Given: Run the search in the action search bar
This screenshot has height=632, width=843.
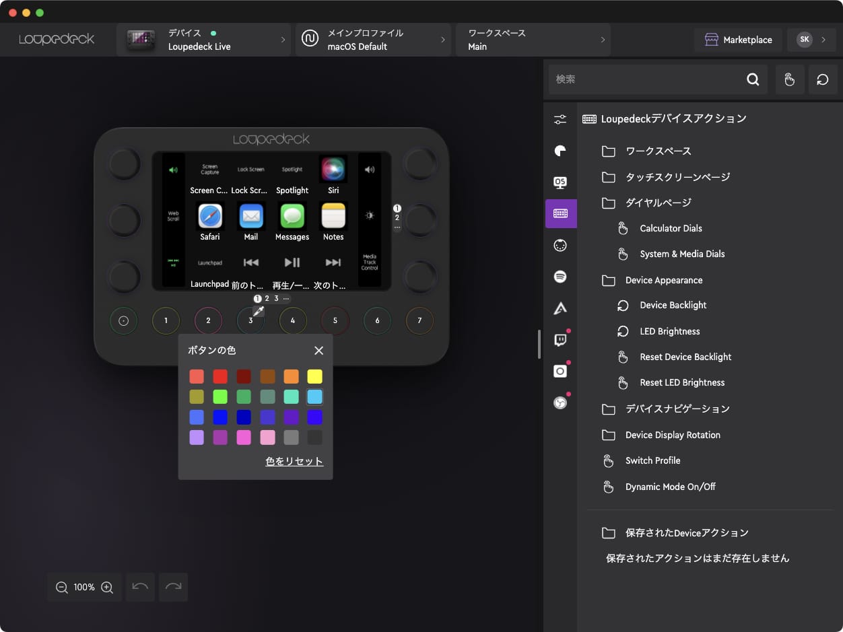Looking at the screenshot, I should tap(753, 79).
